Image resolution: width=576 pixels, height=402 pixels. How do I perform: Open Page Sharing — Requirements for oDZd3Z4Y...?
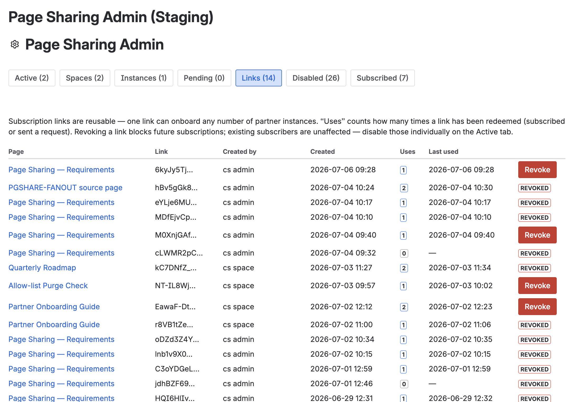pyautogui.click(x=61, y=339)
